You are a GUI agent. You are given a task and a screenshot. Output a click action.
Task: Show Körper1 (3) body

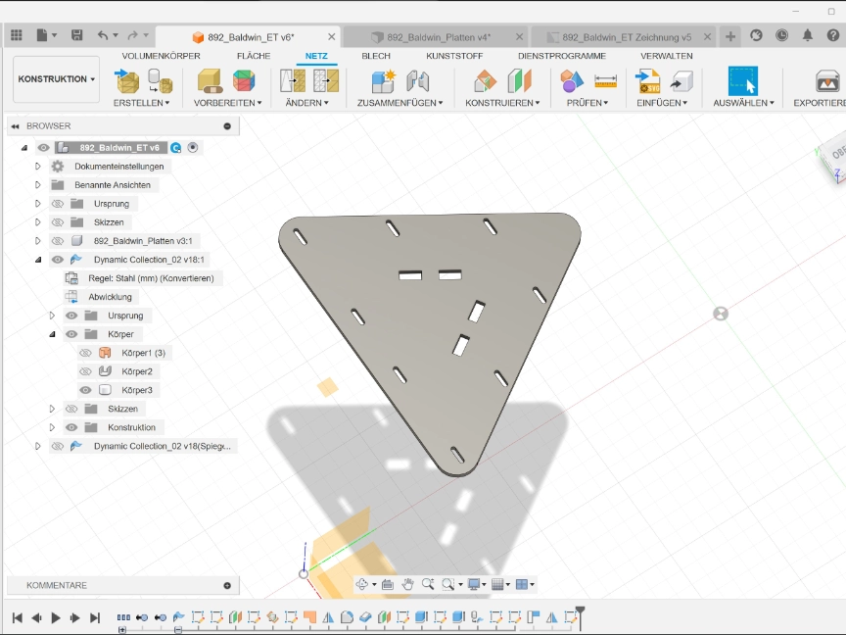pos(85,353)
